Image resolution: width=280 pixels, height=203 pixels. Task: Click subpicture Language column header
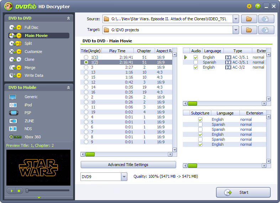[x=225, y=113]
